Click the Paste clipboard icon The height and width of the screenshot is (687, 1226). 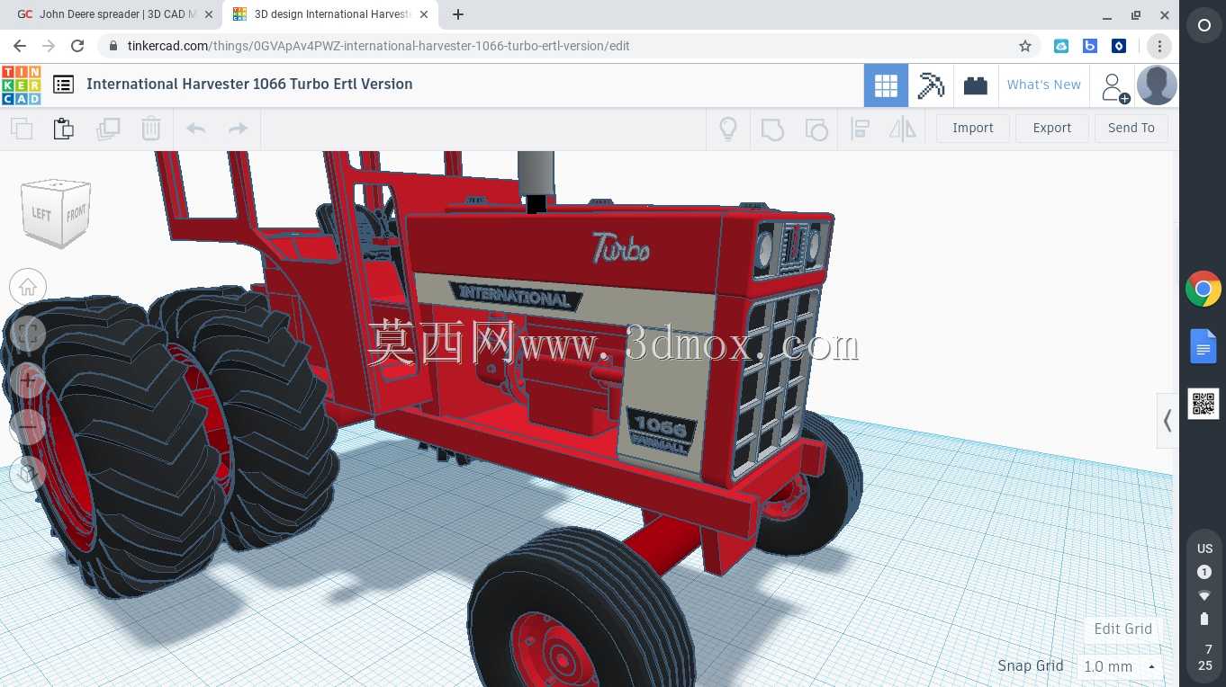tap(64, 129)
